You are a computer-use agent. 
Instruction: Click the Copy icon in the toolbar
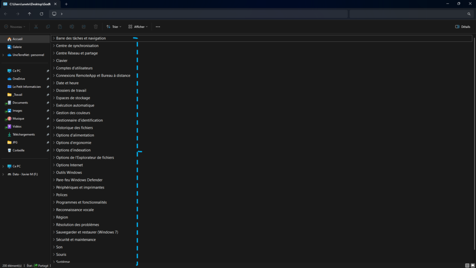(48, 26)
